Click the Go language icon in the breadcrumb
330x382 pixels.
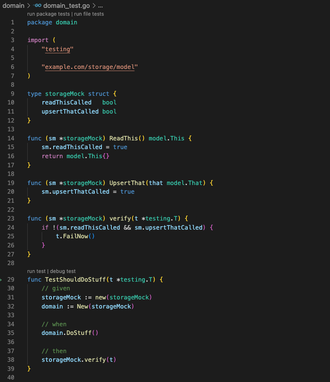(38, 6)
